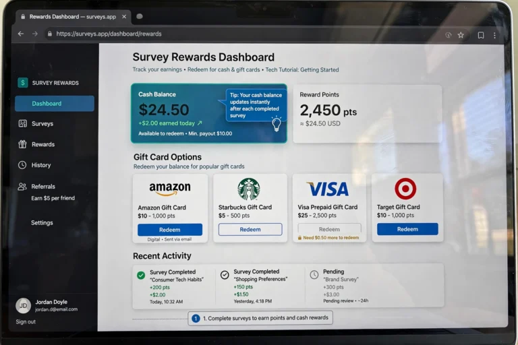Sign out of the account
Image resolution: width=518 pixels, height=345 pixels.
point(26,321)
